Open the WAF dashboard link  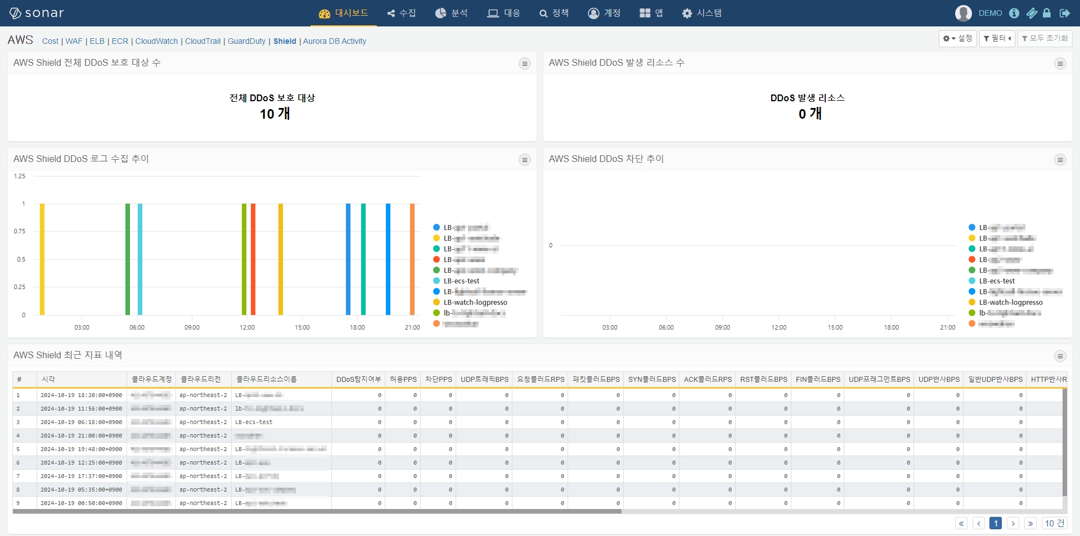tap(74, 41)
